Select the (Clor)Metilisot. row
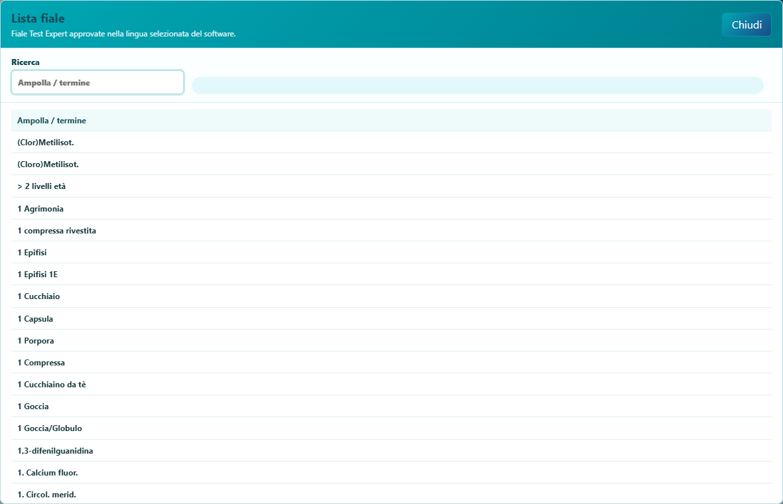 click(x=391, y=142)
